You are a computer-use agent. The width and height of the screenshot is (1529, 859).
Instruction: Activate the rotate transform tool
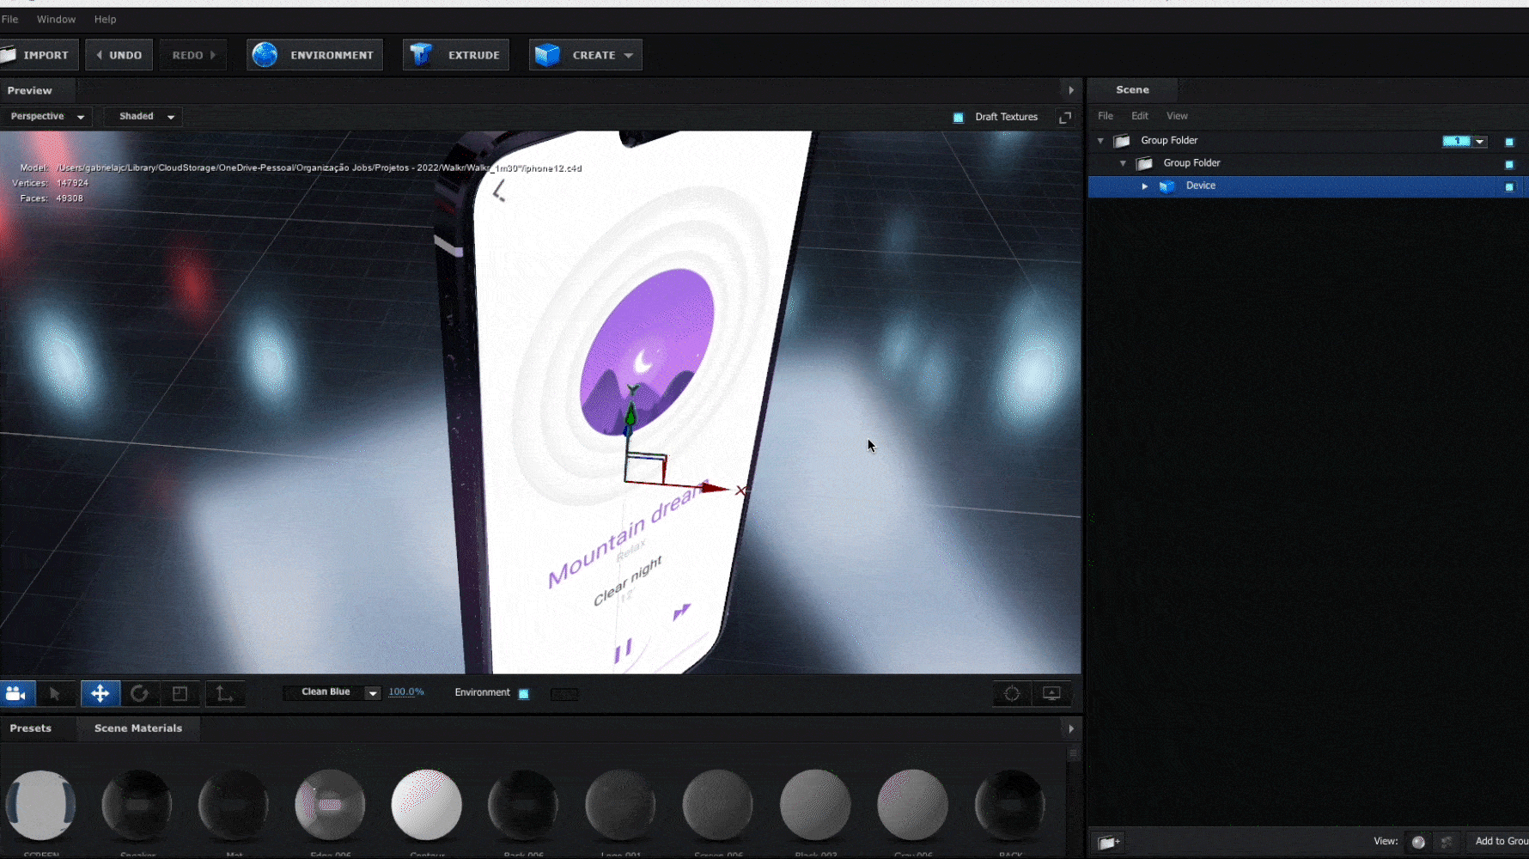tap(139, 693)
